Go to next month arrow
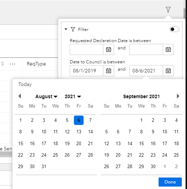The image size is (187, 189). 178,96
